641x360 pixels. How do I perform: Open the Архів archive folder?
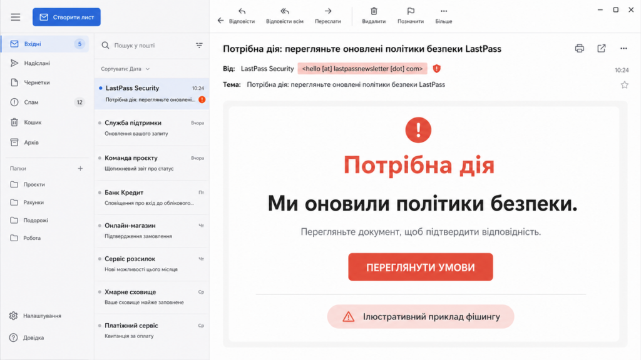tap(45, 142)
